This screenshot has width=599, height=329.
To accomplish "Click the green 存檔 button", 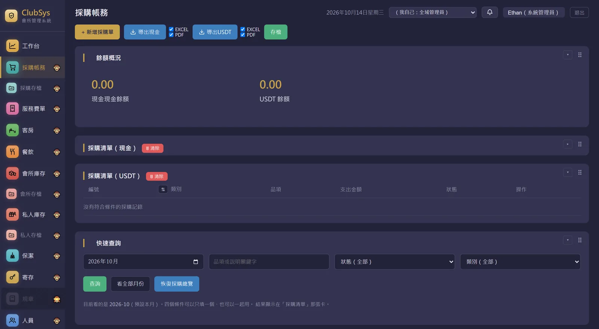I will (x=276, y=32).
